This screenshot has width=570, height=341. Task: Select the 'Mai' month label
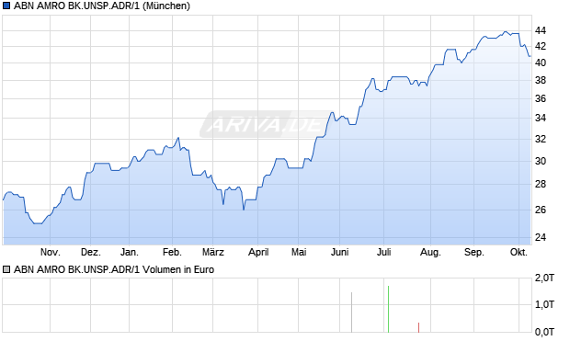[299, 252]
